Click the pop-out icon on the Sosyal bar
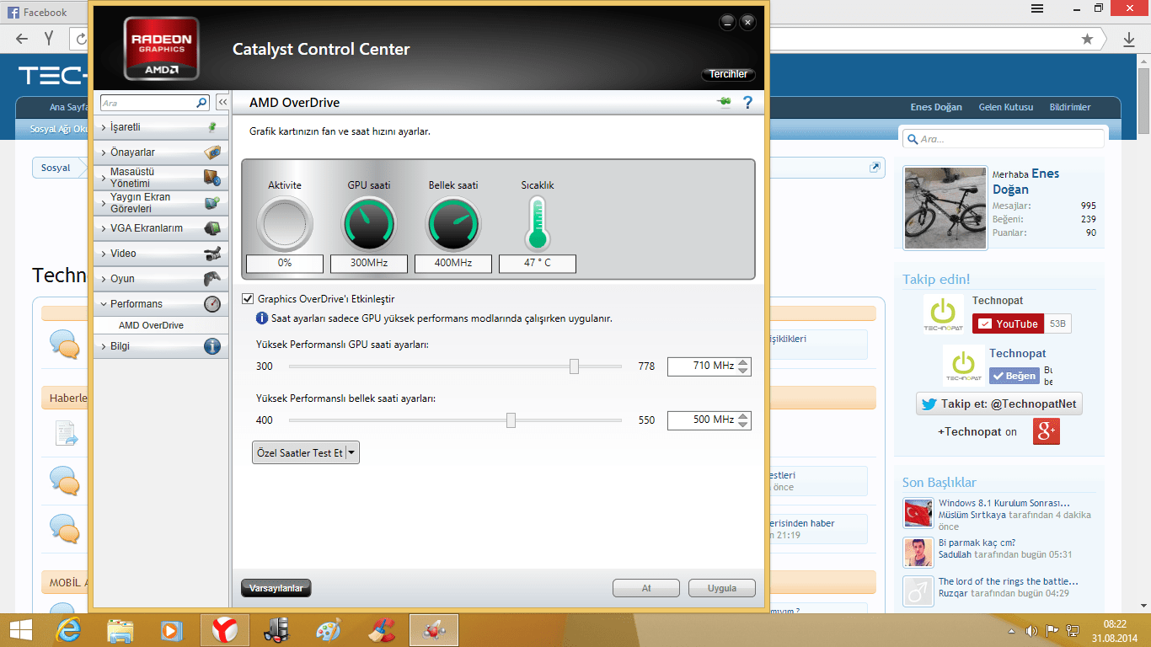 [875, 168]
